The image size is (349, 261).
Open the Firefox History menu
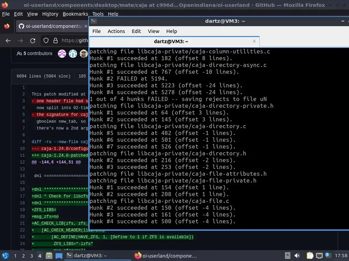click(x=50, y=14)
